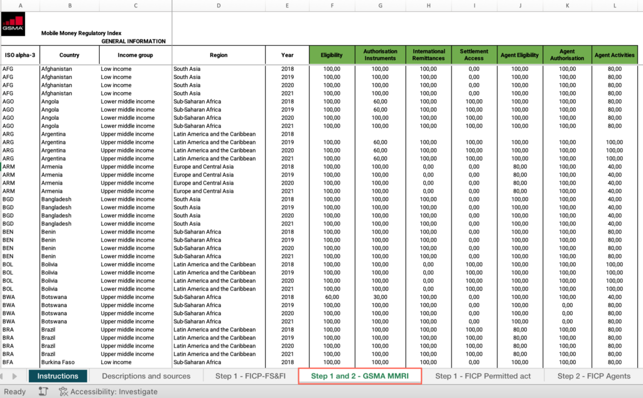Click Benin 2018 Income group cell

[x=136, y=232]
